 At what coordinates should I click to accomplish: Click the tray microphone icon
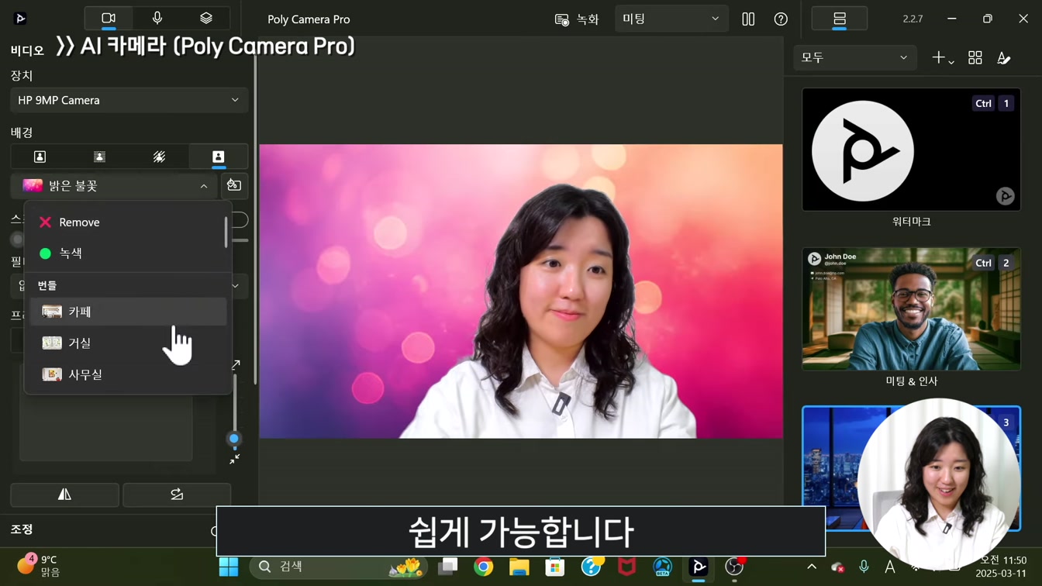864,567
